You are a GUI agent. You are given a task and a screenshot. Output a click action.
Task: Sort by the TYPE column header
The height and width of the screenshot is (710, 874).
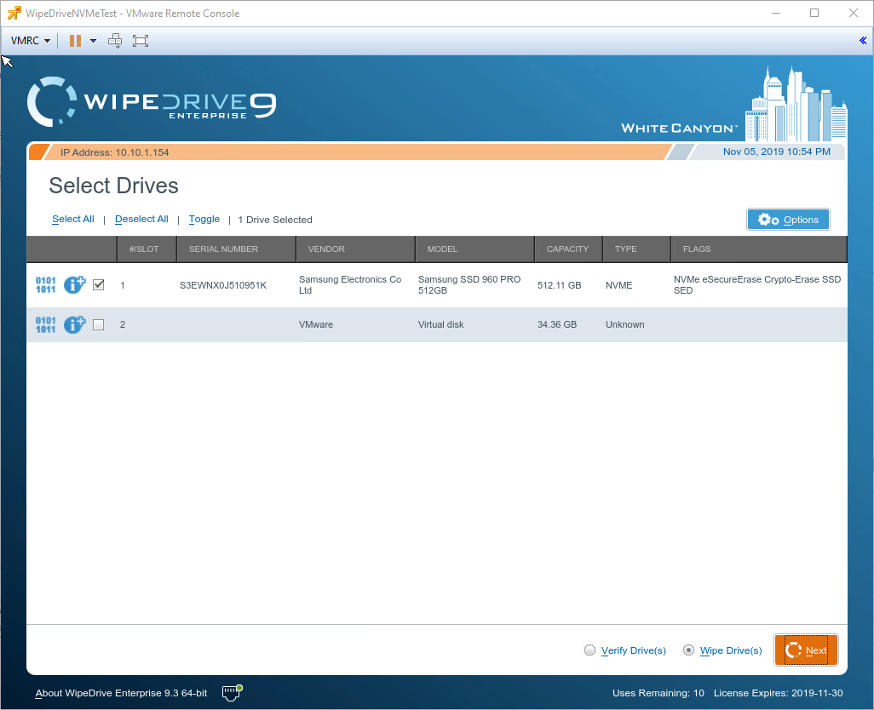pyautogui.click(x=636, y=249)
